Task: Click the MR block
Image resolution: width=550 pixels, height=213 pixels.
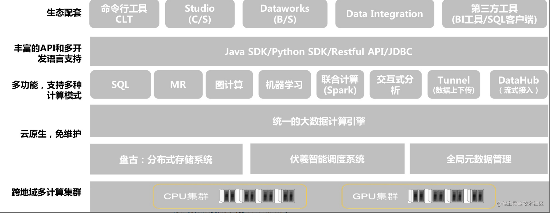Action: click(x=178, y=84)
